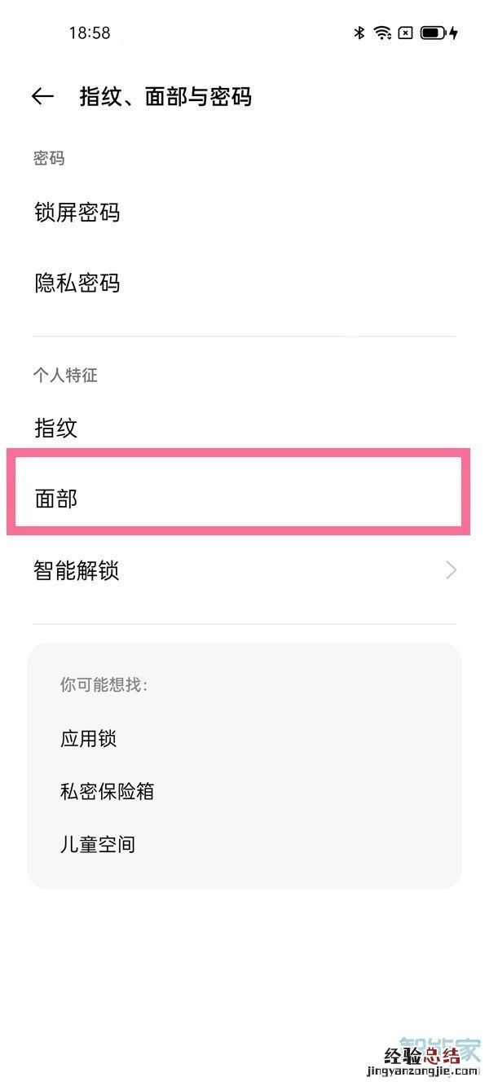Tap the 密码 section header
Image resolution: width=489 pixels, height=1086 pixels.
coord(49,158)
